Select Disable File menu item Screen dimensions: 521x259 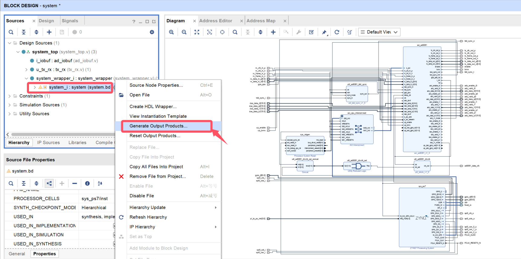pos(168,196)
